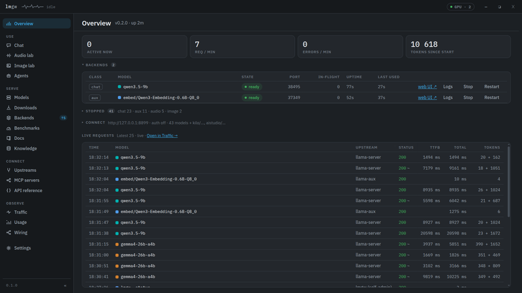This screenshot has height=293, width=522.
Task: Click the Upstreams fork icon
Action: (8, 170)
